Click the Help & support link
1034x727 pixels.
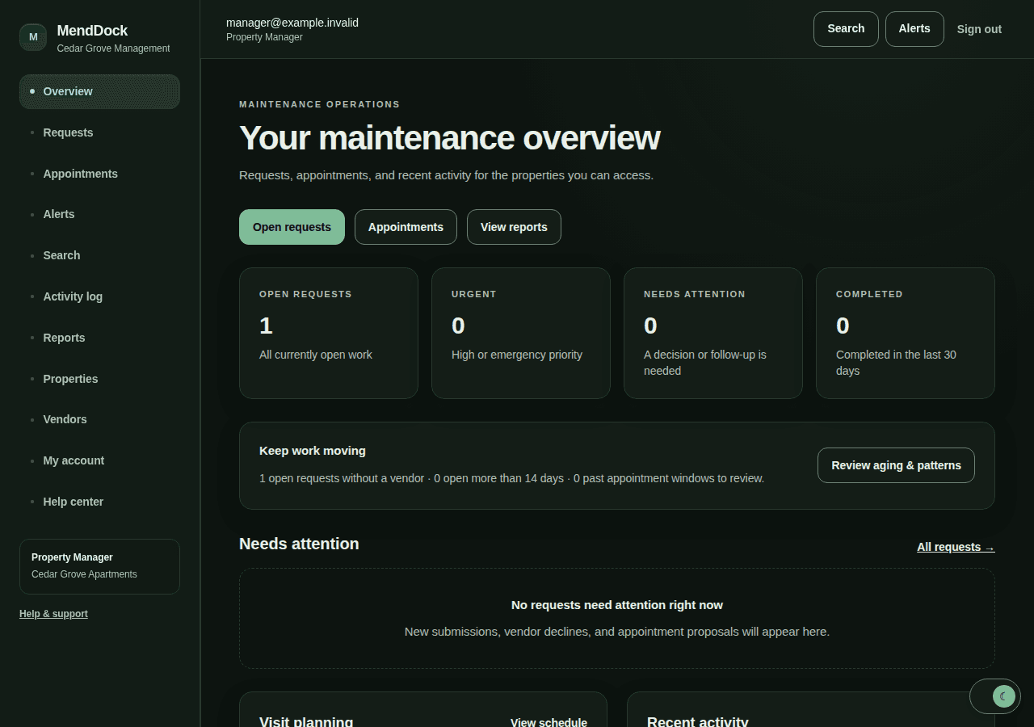click(x=53, y=614)
